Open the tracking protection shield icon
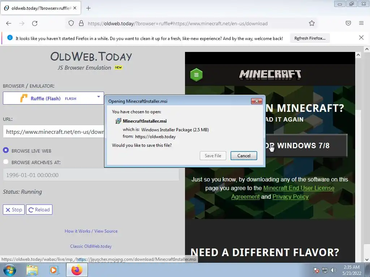The image size is (370, 277). 71,23
